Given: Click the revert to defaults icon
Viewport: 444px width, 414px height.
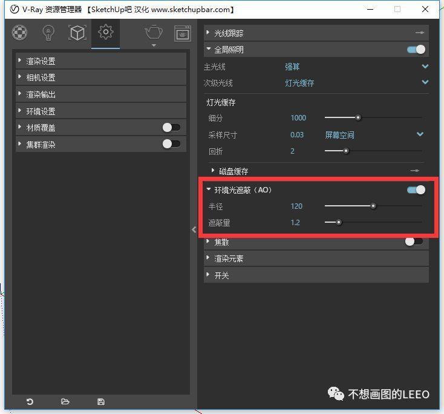Looking at the screenshot, I should coord(30,401).
